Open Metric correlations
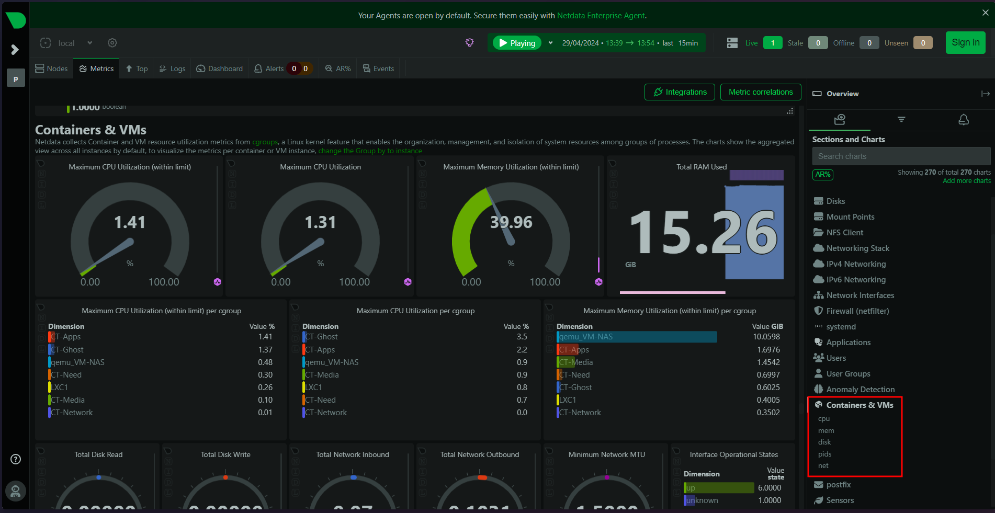 761,92
